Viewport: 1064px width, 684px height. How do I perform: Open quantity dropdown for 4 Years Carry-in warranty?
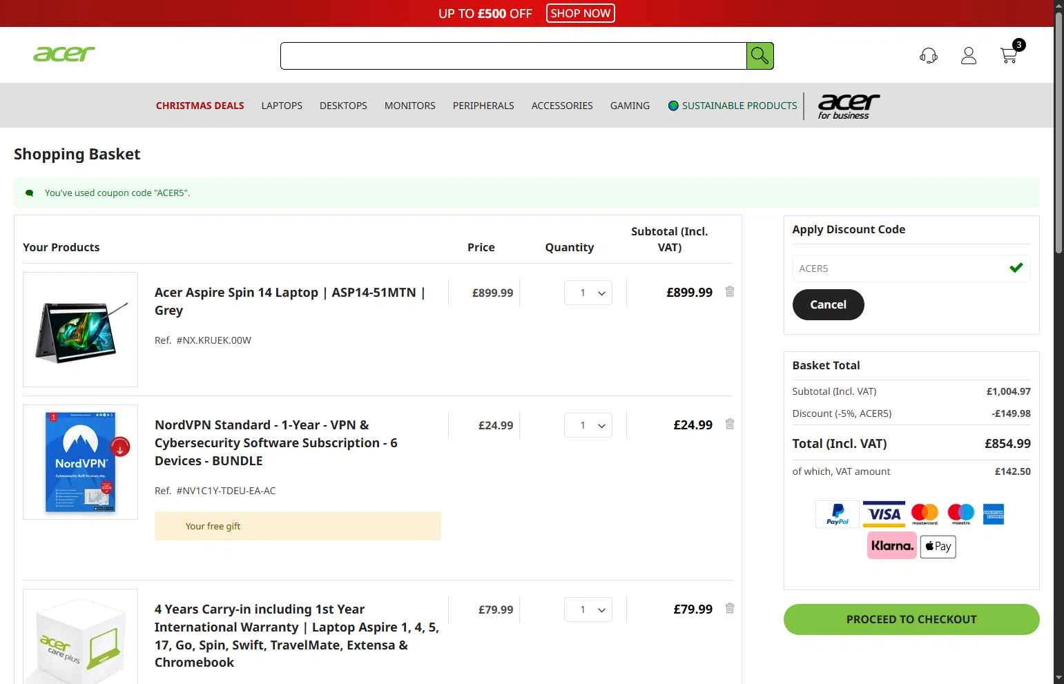(588, 609)
